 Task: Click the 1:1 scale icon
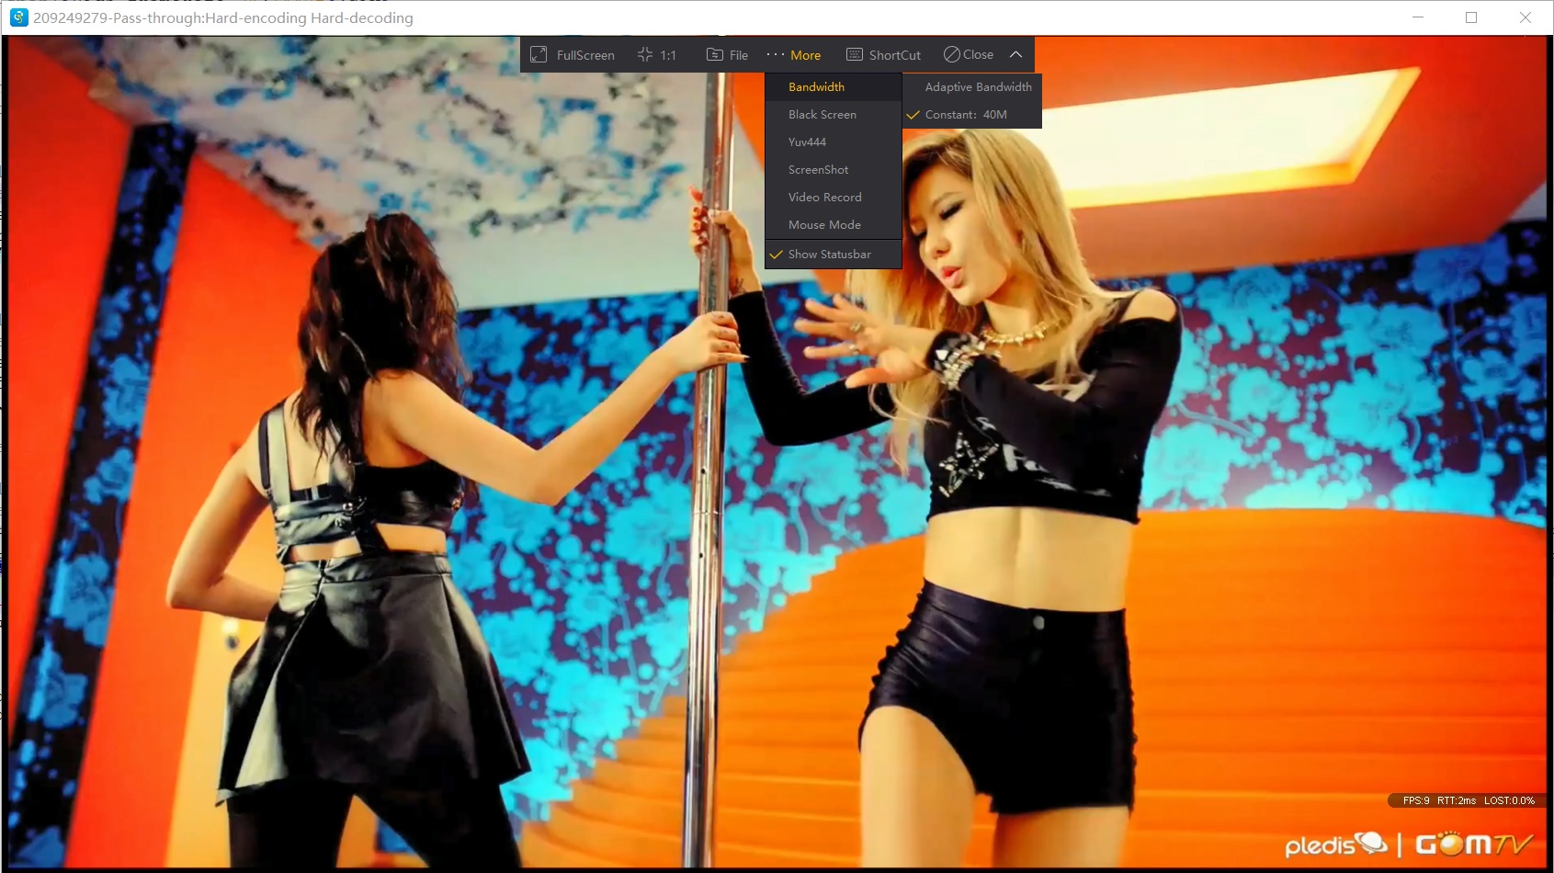coord(645,55)
